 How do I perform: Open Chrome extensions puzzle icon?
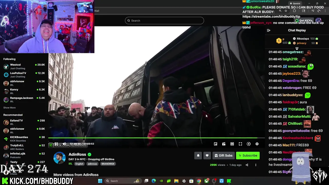click(x=295, y=11)
